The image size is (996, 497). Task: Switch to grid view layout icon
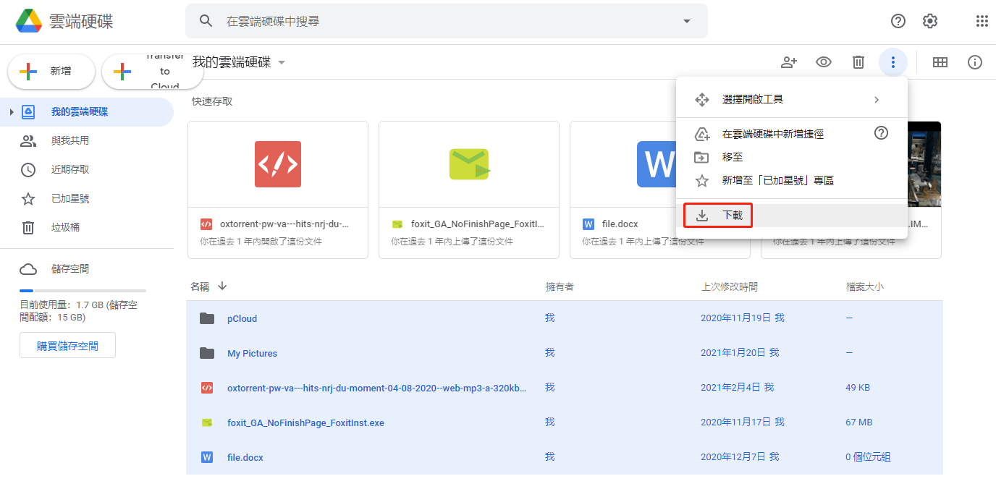(940, 62)
